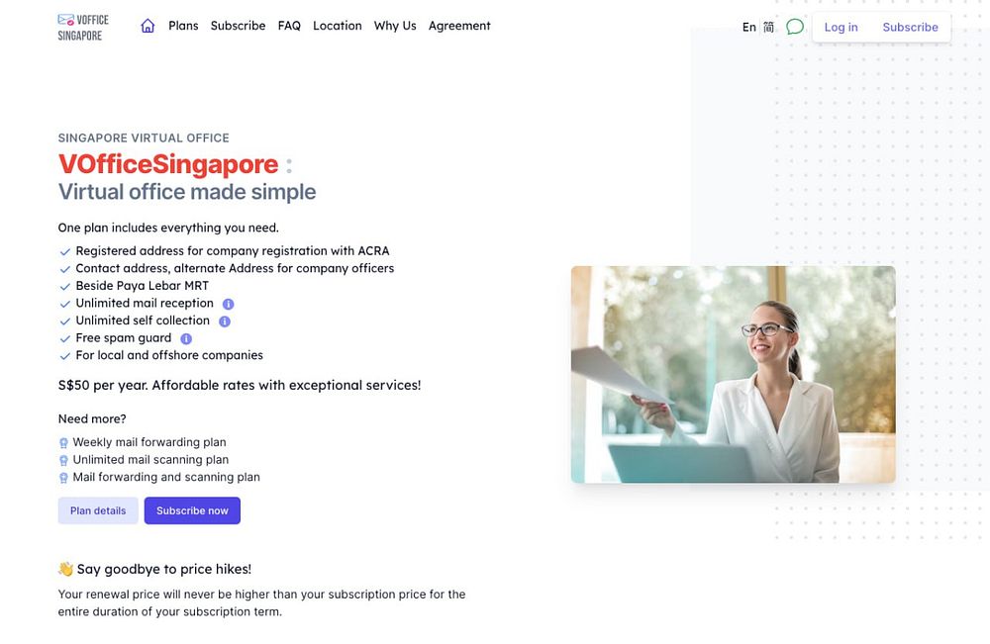Open the green chat bubble icon
Screen dimensions: 990x644
click(795, 27)
